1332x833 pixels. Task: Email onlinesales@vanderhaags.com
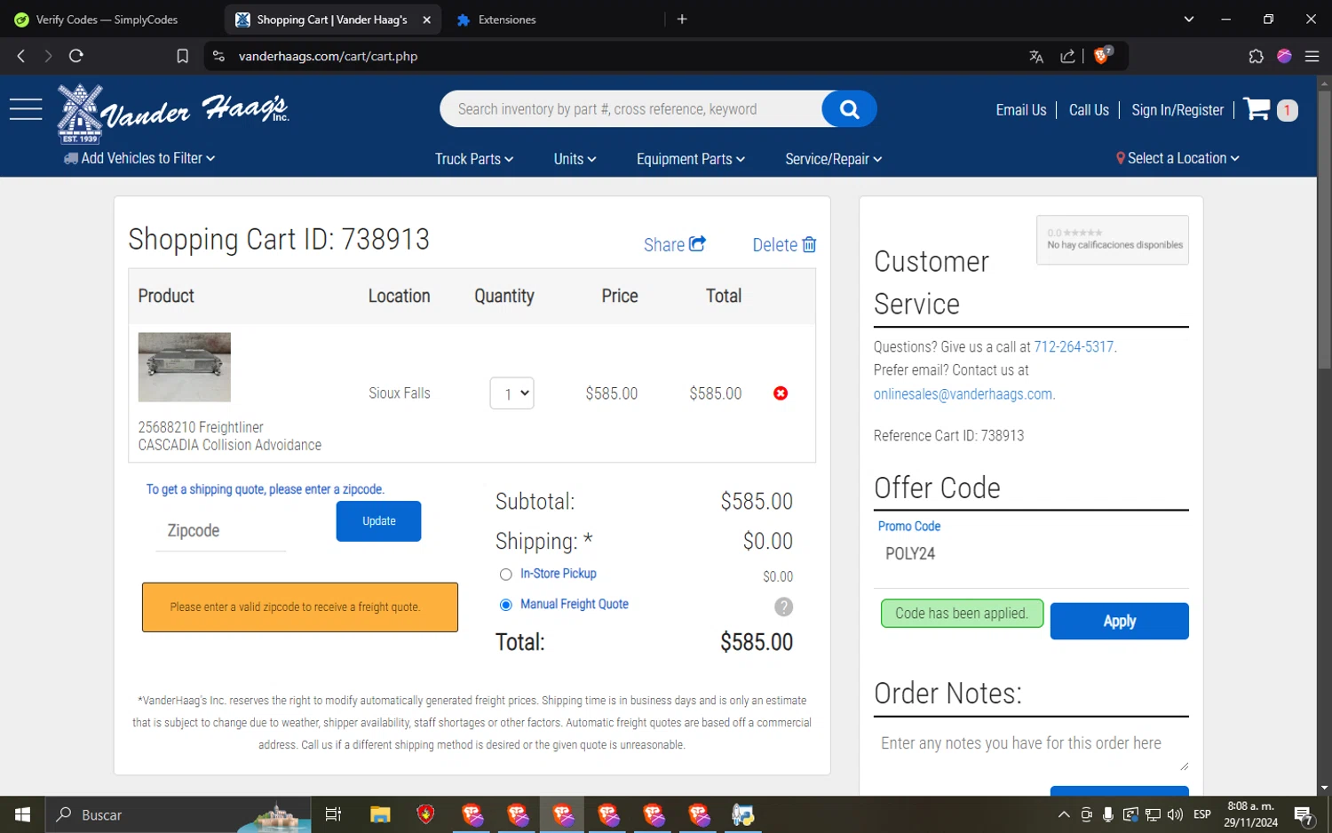tap(963, 394)
